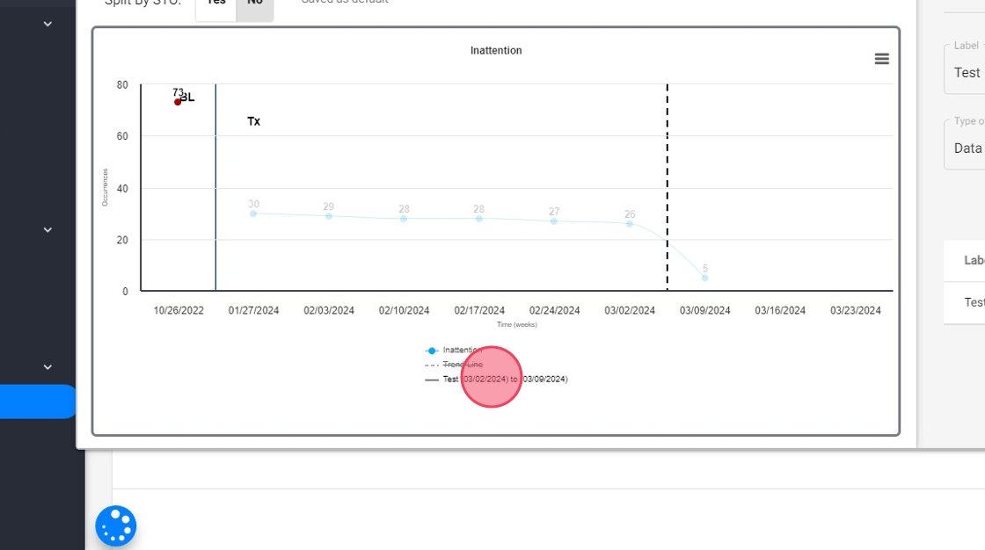Click the 03/09/2024 x-axis date label
The image size is (985, 550).
[704, 310]
